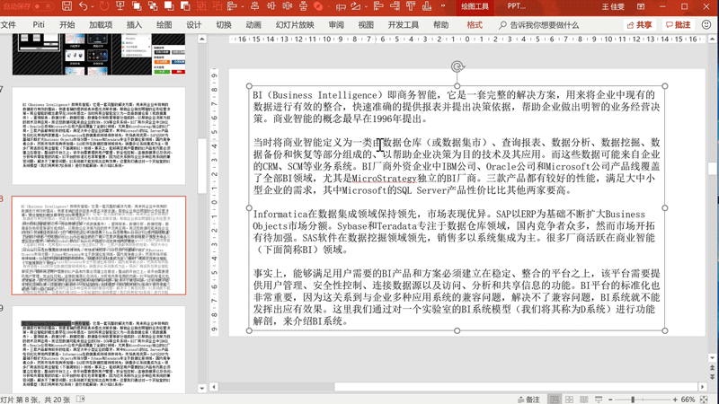
Task: Jump to next slide using double-arrow down
Action: pos(712,376)
